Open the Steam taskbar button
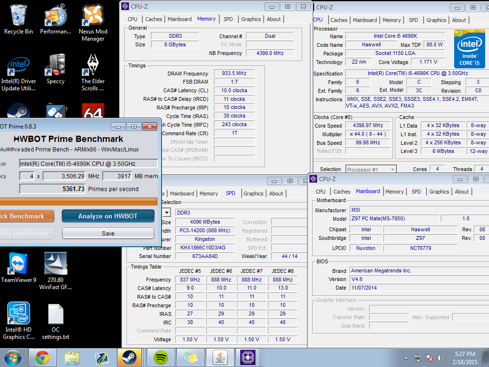 tap(129, 357)
